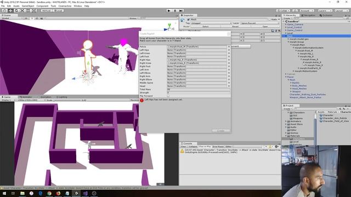The height and width of the screenshot is (197, 351).
Task: Click the model Open button in Inspector
Action: coord(265,27)
